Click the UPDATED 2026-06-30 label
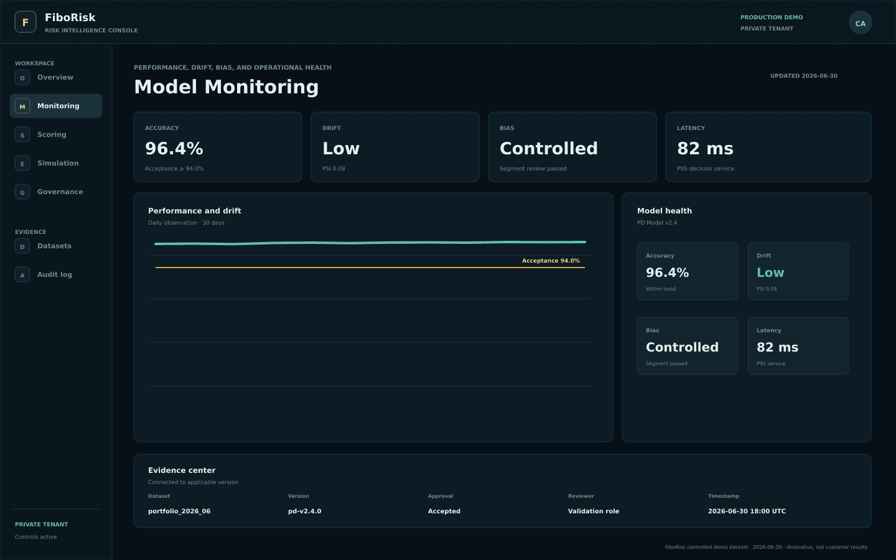 (804, 76)
